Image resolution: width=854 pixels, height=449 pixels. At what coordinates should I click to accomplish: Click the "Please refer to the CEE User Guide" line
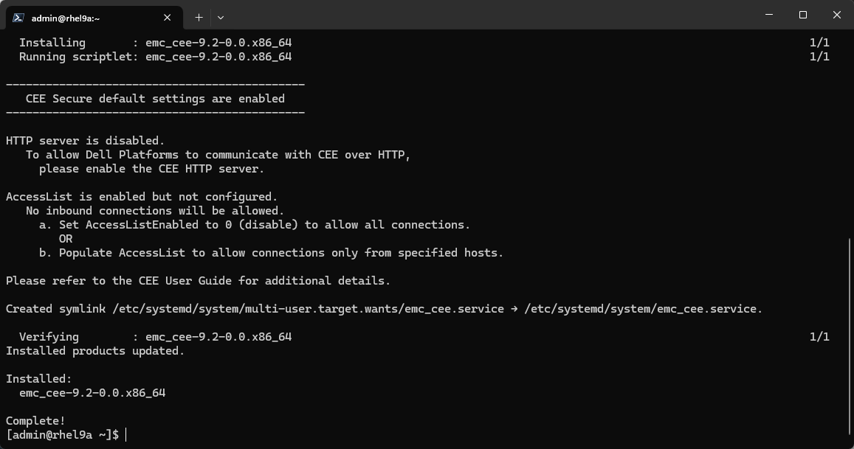click(x=198, y=281)
